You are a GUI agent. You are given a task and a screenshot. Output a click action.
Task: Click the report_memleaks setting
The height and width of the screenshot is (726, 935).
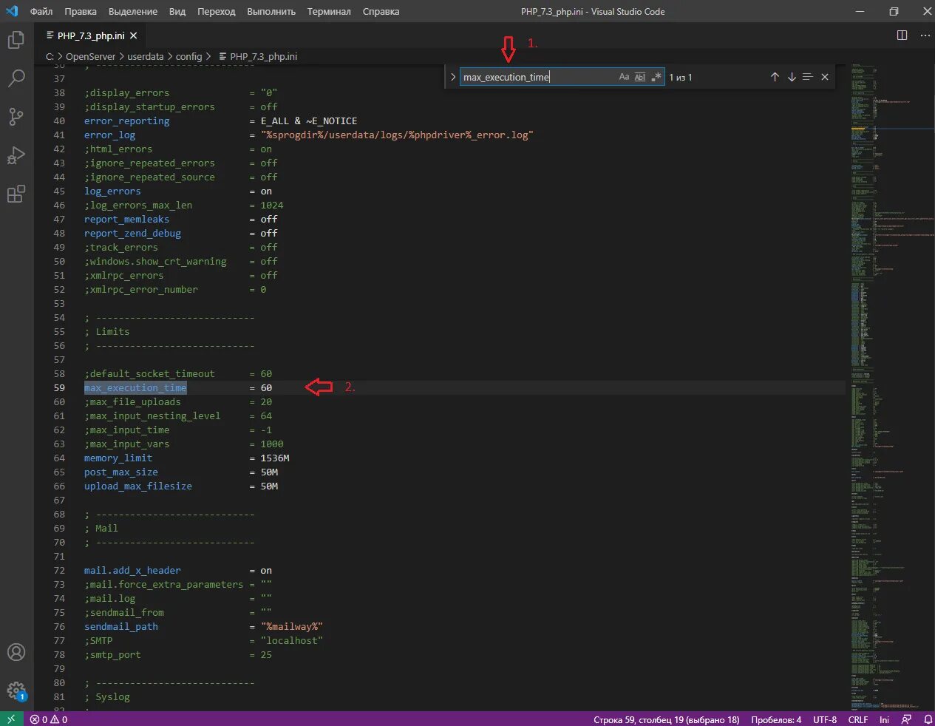pyautogui.click(x=127, y=219)
